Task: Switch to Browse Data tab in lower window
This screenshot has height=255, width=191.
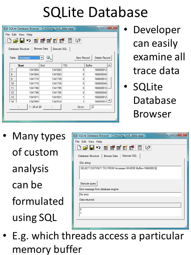Action: click(111, 156)
